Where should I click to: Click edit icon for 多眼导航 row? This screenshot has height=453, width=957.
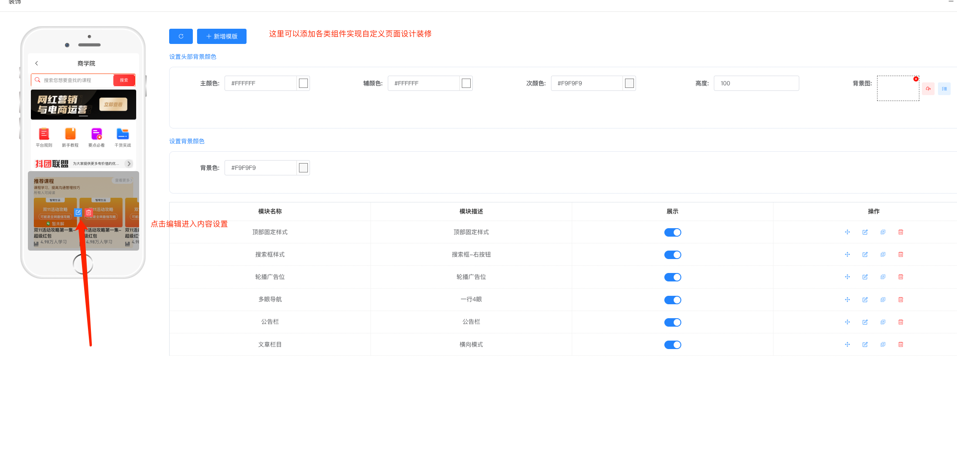tap(865, 300)
